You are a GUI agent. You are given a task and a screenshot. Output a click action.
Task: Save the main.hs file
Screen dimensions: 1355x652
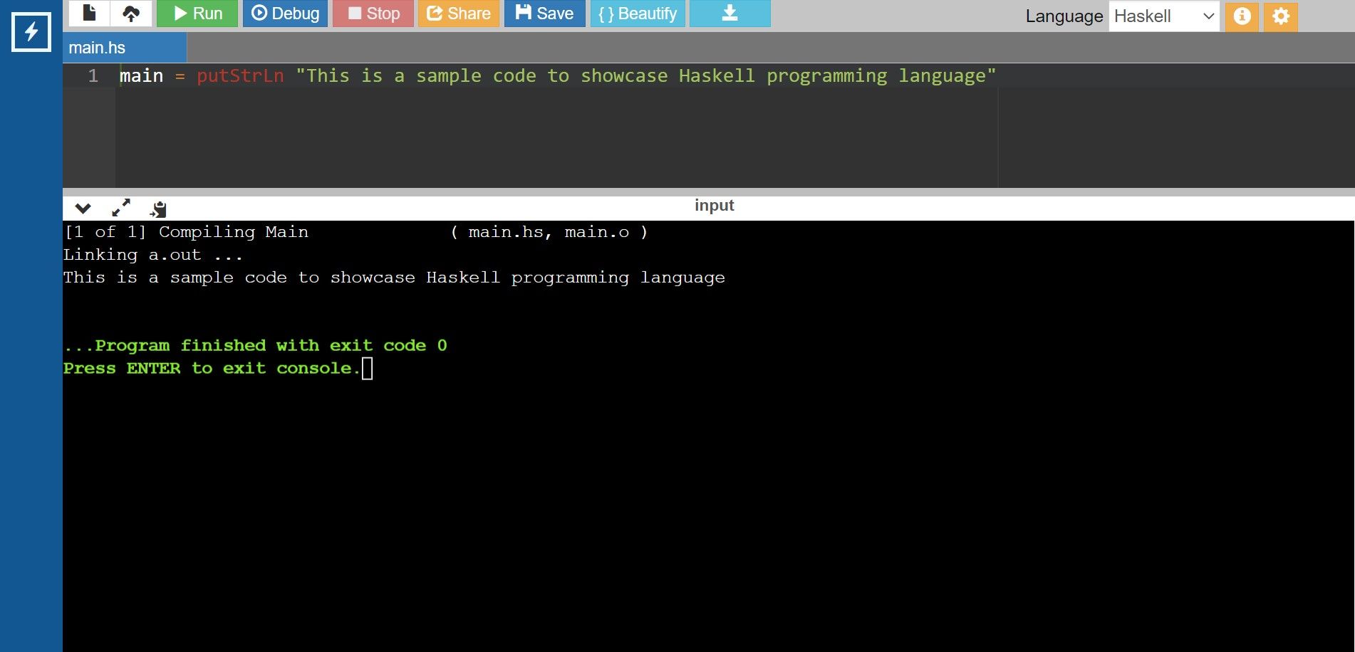pyautogui.click(x=544, y=12)
